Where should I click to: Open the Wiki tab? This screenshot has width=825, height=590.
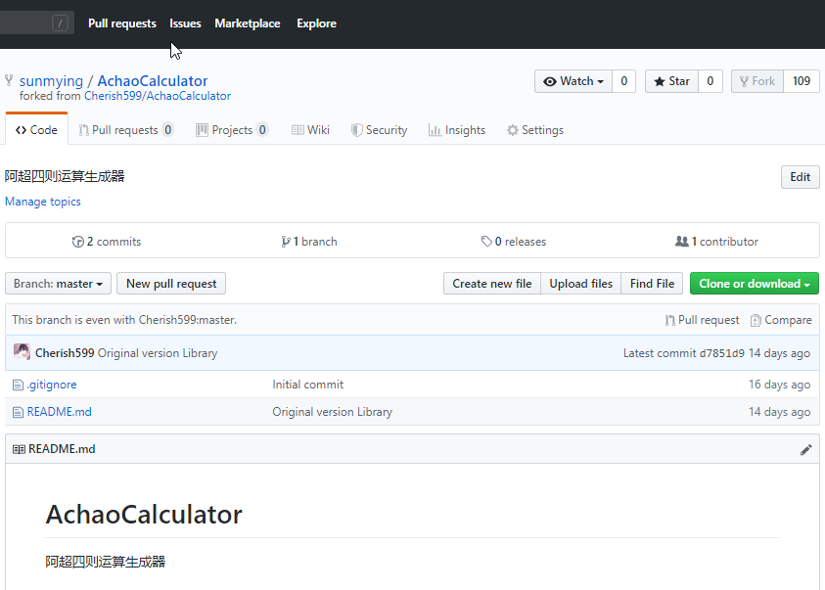(x=310, y=130)
